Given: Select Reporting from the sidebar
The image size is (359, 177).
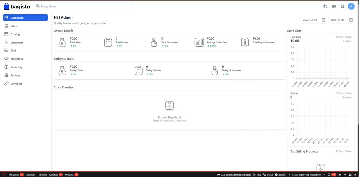Looking at the screenshot, I should pyautogui.click(x=16, y=67).
